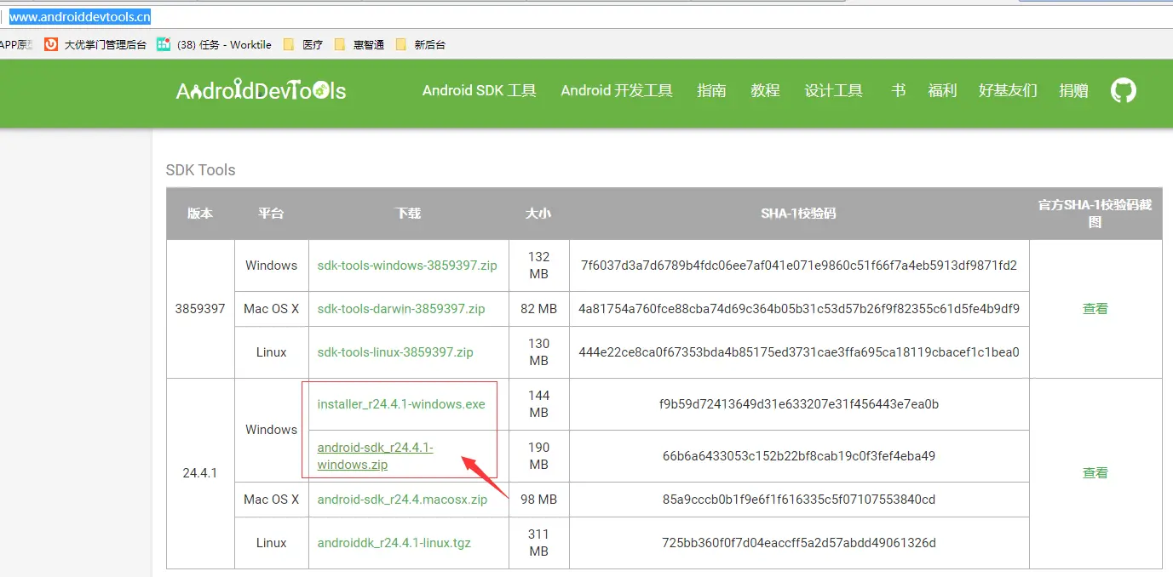Viewport: 1173px width, 577px height.
Task: Open the 书 nav item
Action: click(x=898, y=90)
